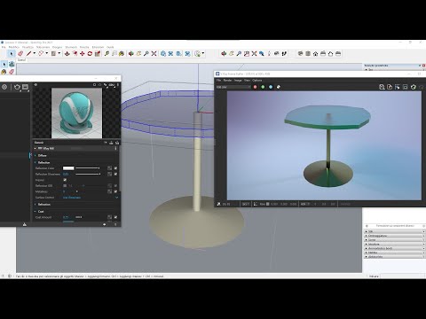Select the Tape Measure tool

coord(106,54)
